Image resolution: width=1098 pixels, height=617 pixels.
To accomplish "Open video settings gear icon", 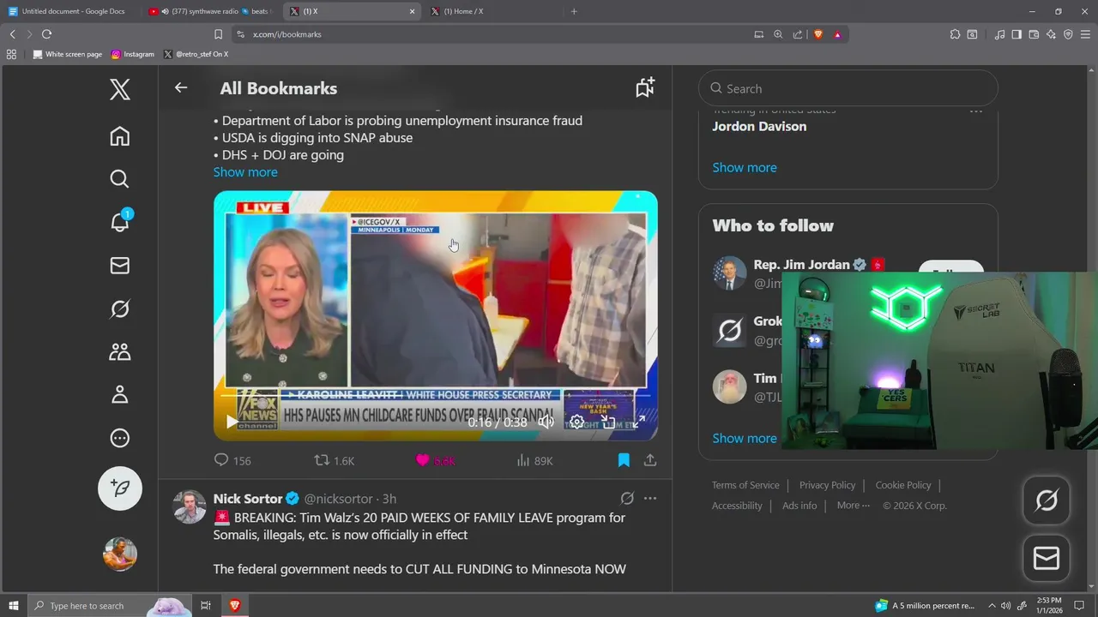I will click(577, 422).
